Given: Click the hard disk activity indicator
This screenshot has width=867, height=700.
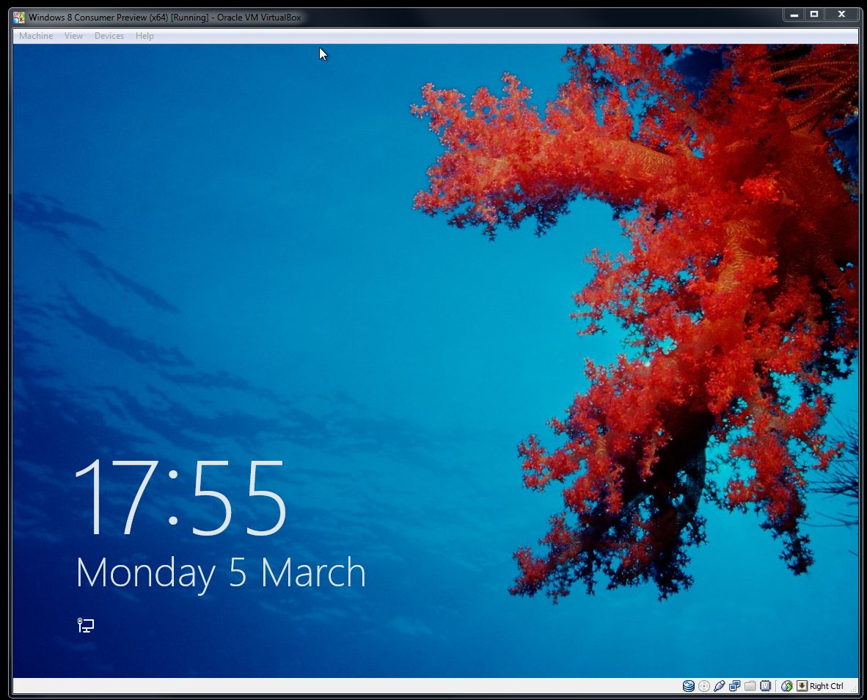Looking at the screenshot, I should (689, 686).
